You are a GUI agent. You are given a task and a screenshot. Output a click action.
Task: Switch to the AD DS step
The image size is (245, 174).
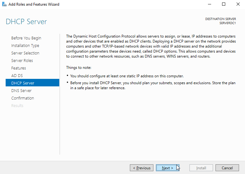click(x=17, y=76)
